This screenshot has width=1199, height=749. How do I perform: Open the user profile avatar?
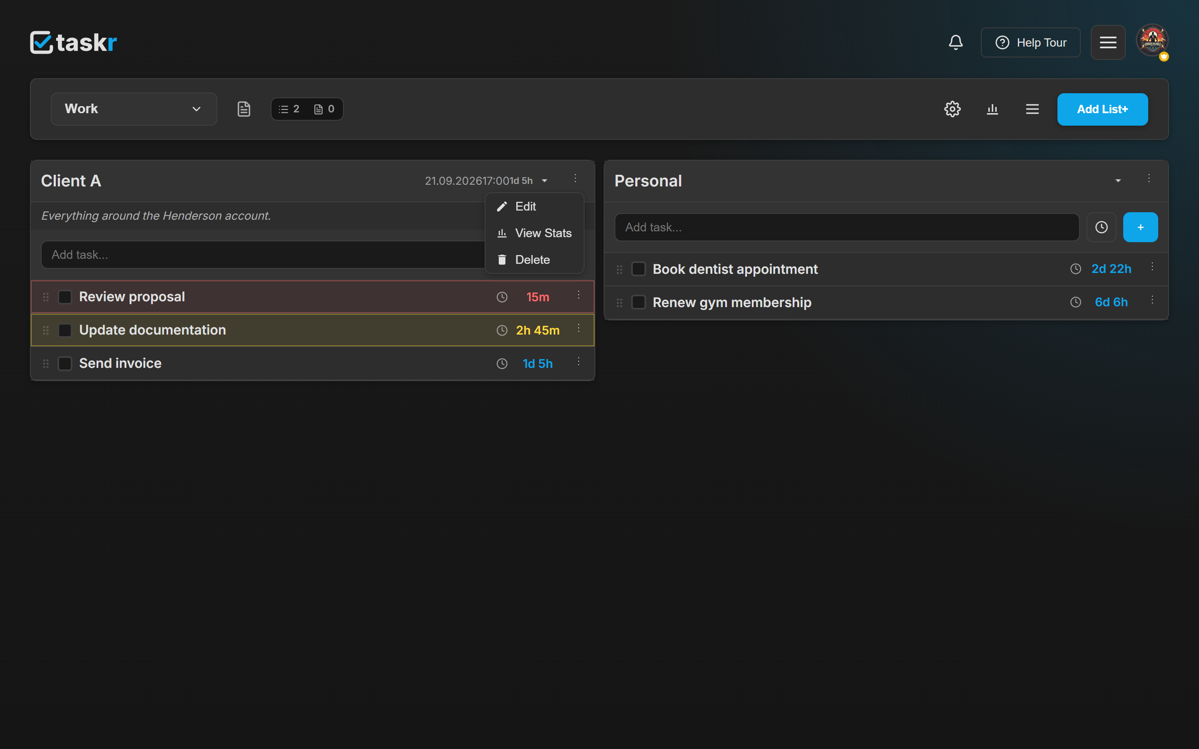click(x=1152, y=41)
